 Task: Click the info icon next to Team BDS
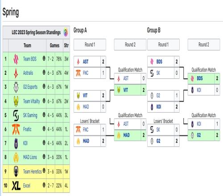[x=44, y=58]
